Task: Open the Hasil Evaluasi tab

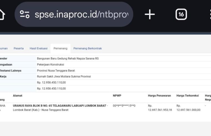Action: click(x=39, y=48)
